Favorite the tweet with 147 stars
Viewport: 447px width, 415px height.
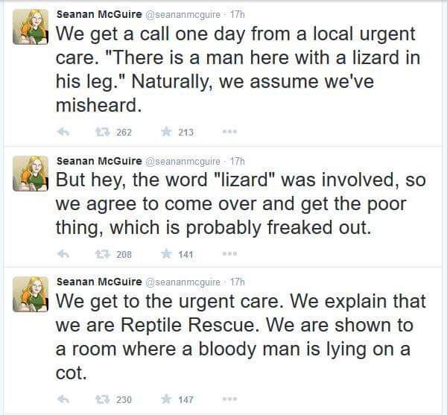pos(166,399)
